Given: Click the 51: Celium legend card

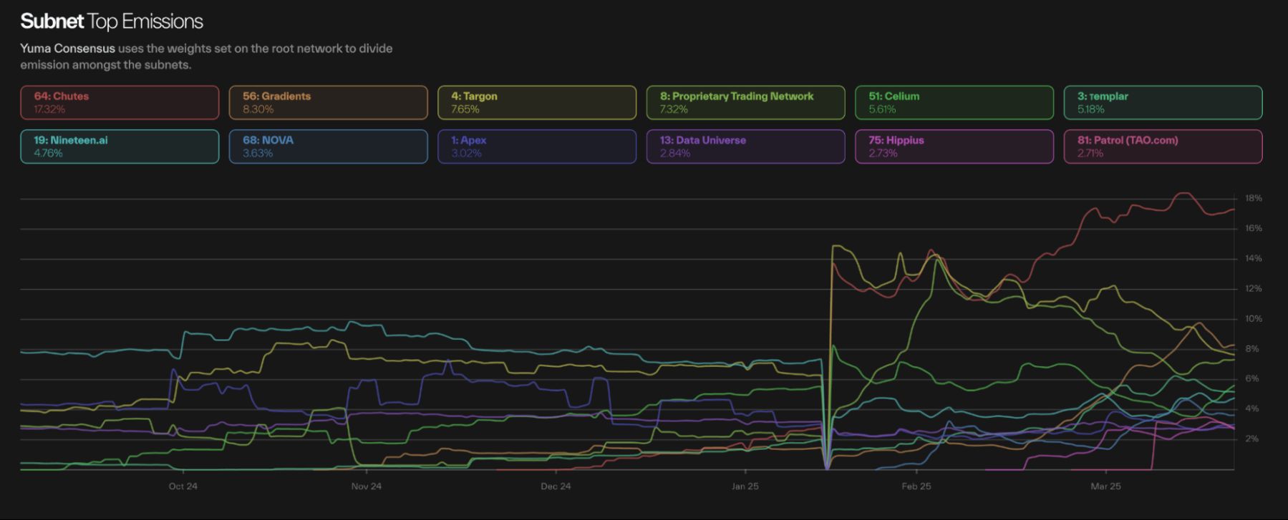Looking at the screenshot, I should [x=954, y=102].
